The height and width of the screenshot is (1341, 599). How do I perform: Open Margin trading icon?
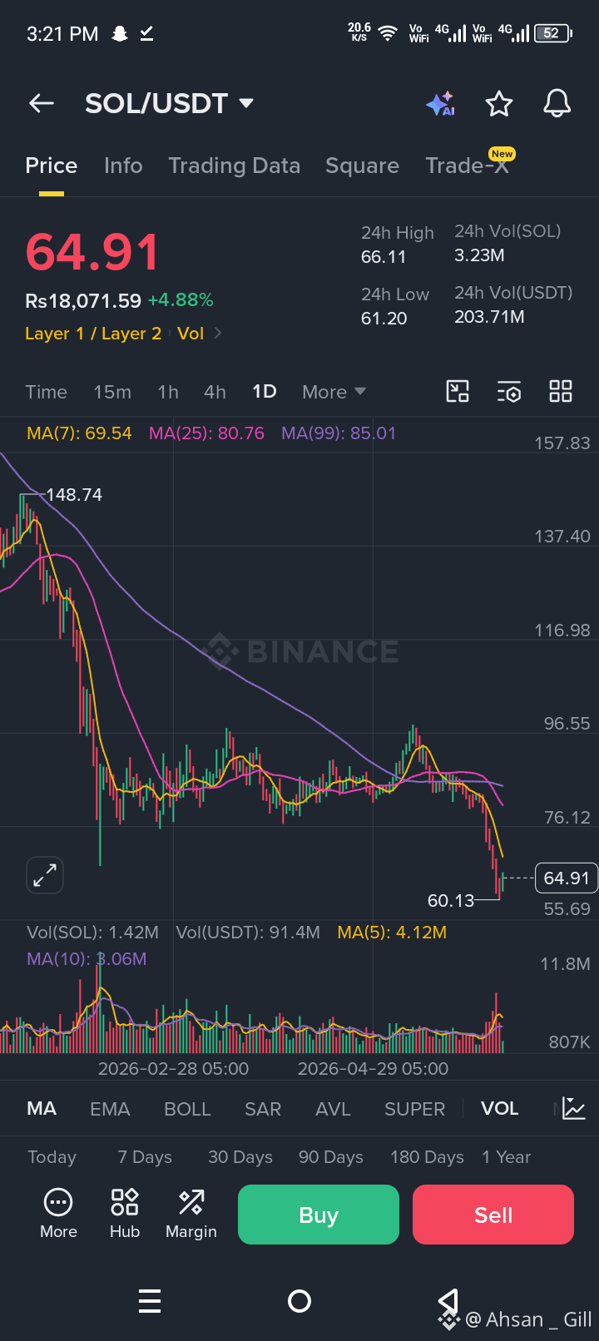tap(191, 1213)
